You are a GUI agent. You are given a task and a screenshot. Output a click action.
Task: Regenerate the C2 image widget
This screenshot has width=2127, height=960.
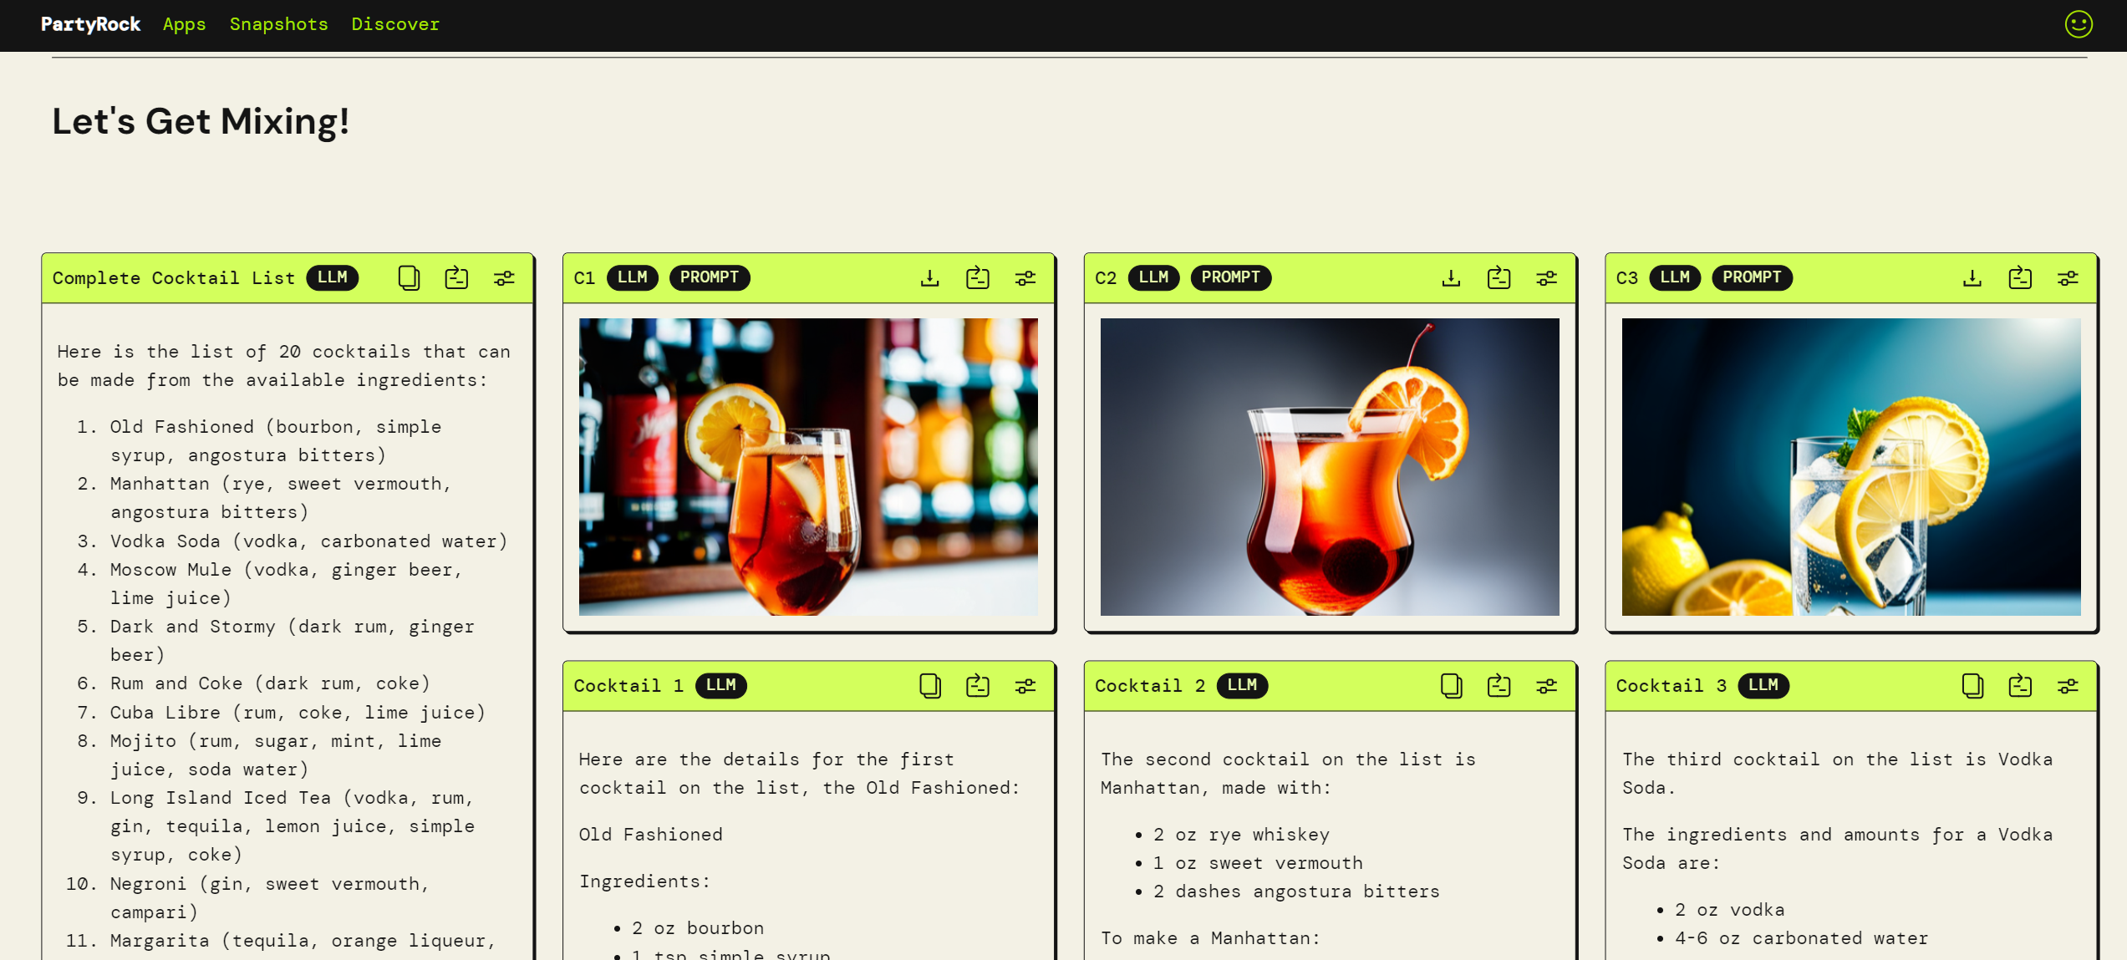click(x=1499, y=277)
